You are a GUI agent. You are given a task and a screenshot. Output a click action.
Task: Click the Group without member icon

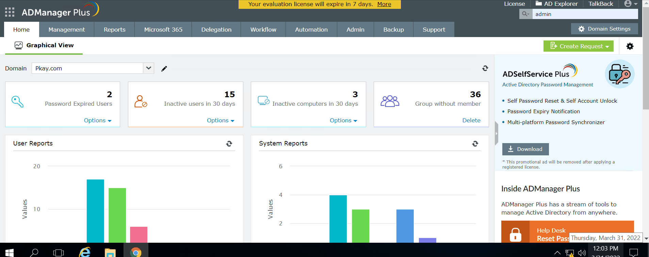click(390, 101)
